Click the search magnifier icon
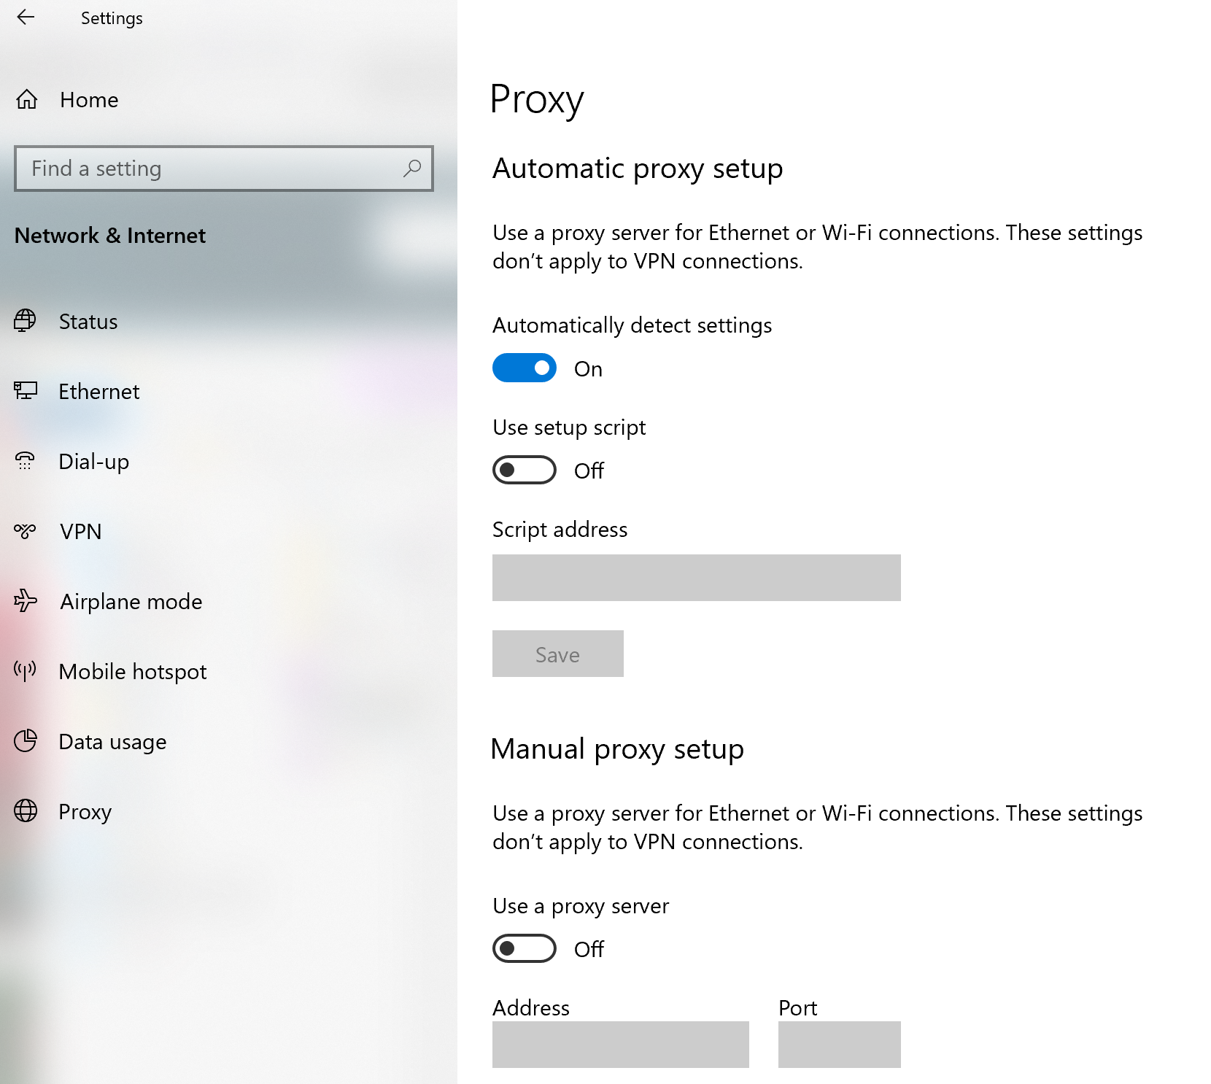The width and height of the screenshot is (1211, 1084). (x=411, y=168)
